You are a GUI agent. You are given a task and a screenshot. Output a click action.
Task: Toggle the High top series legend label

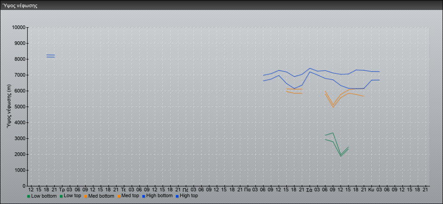click(189, 196)
